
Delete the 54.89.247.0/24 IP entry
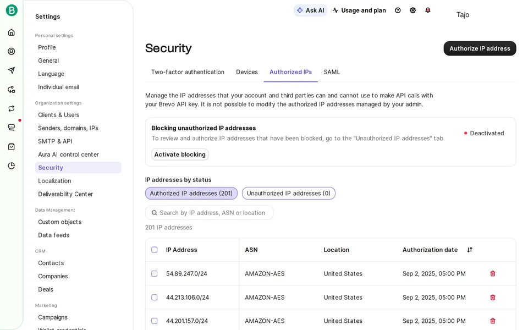pyautogui.click(x=493, y=273)
